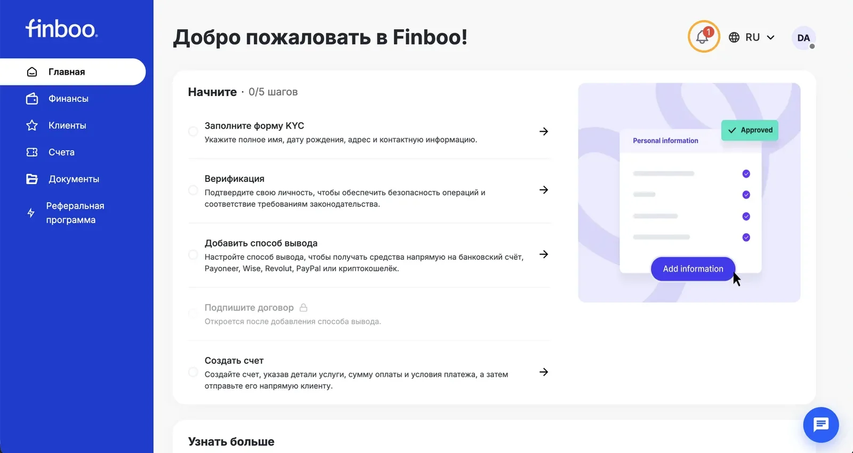The height and width of the screenshot is (453, 853).
Task: Click the ticket icon beside Счета
Action: coord(32,152)
